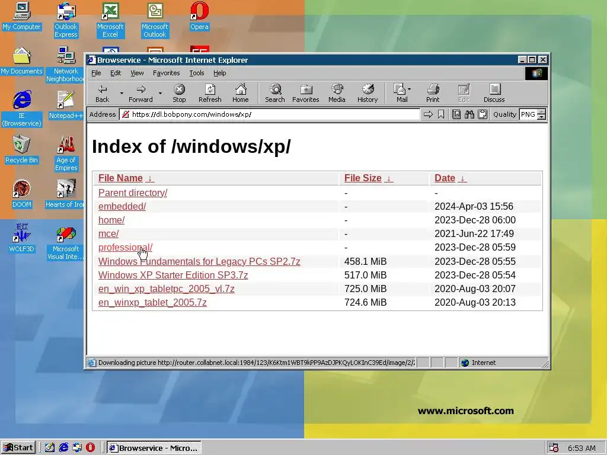This screenshot has width=607, height=455.
Task: Open the History toolbar button
Action: [x=368, y=93]
